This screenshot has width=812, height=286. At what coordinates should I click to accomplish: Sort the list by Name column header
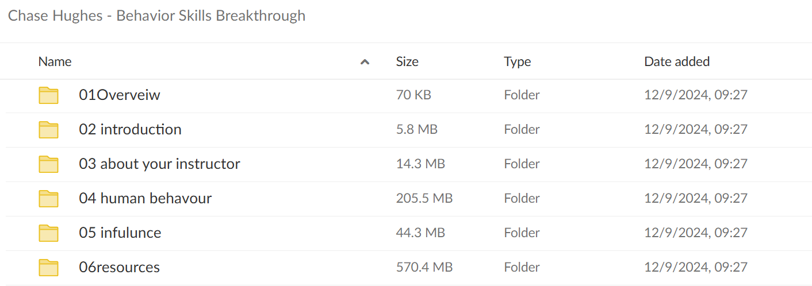tap(55, 61)
